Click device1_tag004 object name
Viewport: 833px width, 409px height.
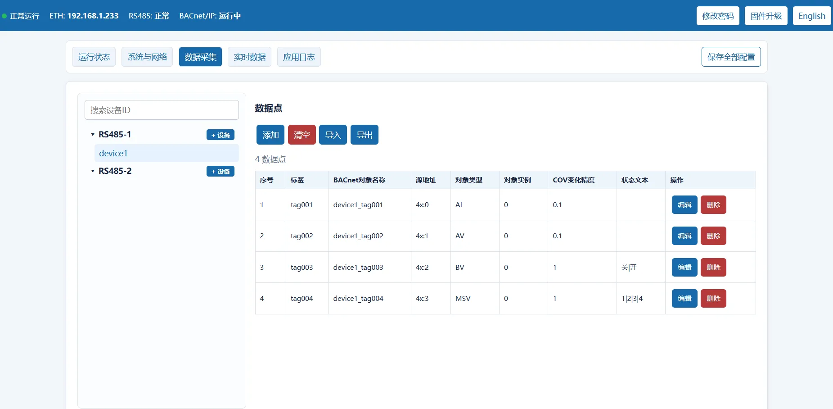[x=358, y=298]
